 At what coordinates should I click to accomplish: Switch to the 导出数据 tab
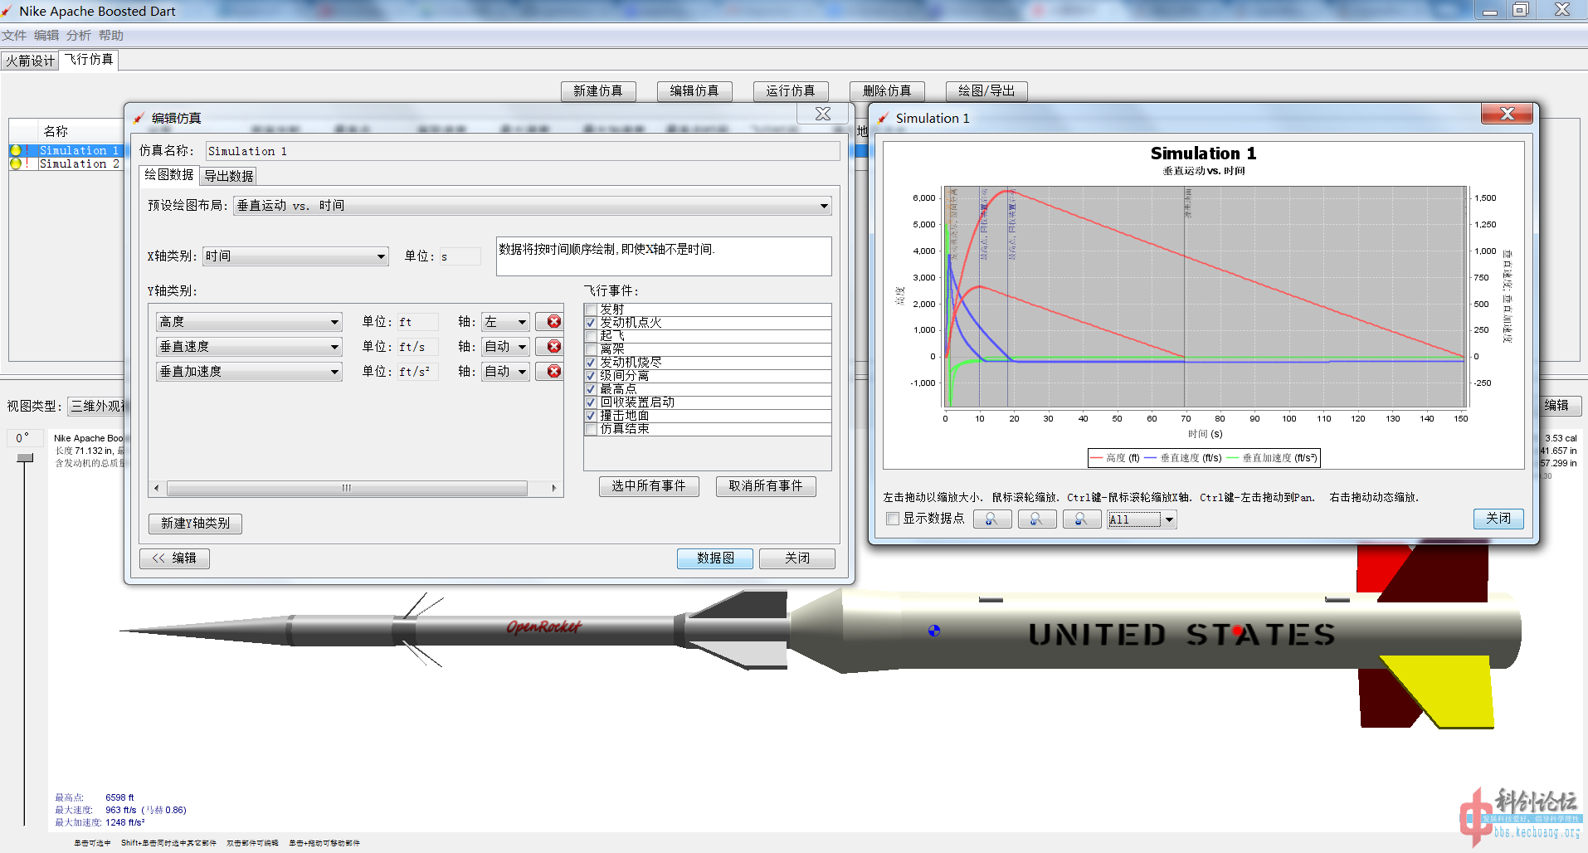229,176
